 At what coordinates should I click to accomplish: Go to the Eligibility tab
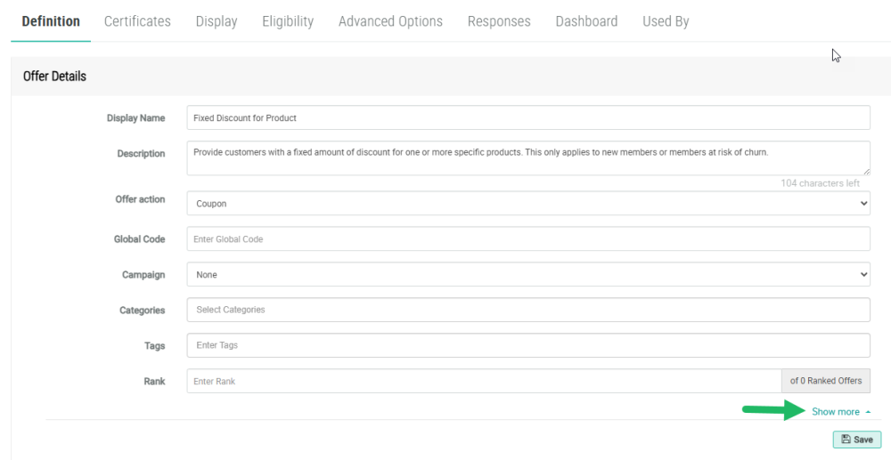[288, 21]
